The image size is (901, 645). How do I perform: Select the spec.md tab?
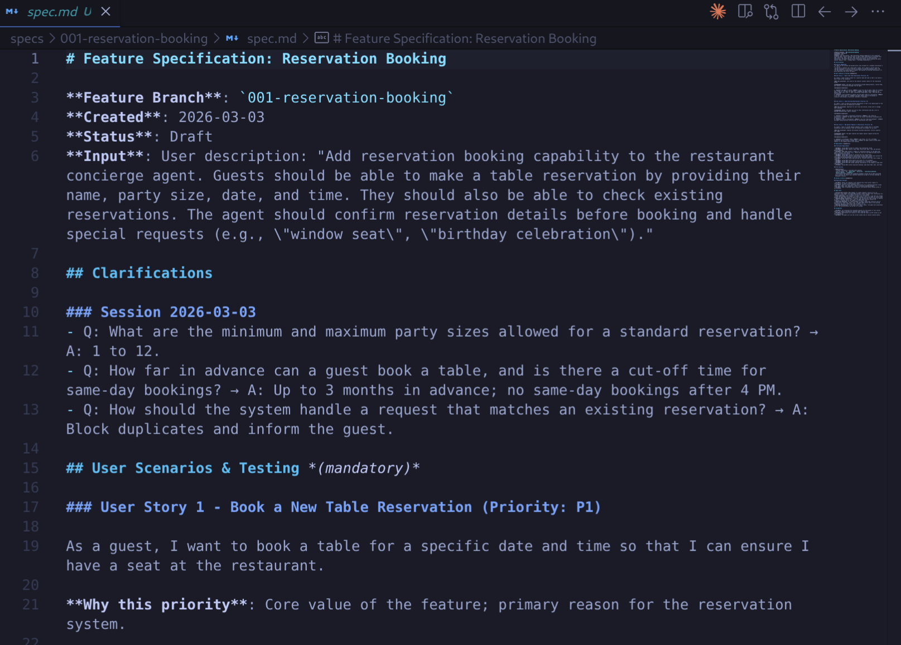52,12
